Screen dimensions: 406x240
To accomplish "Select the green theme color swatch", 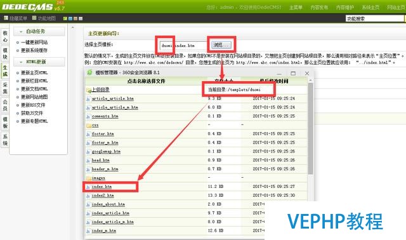I will tap(65, 18).
